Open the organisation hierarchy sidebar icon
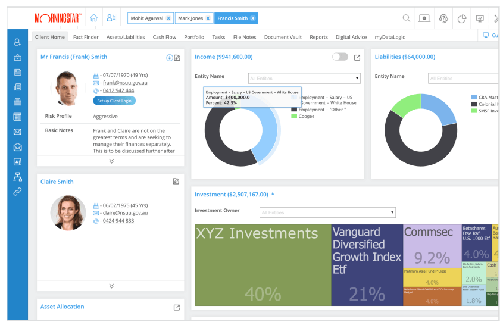The height and width of the screenshot is (325, 503). coord(17,176)
